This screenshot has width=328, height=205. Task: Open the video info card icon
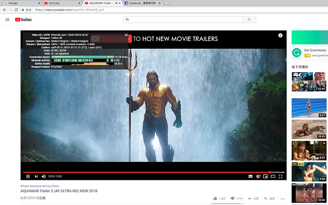[280, 35]
